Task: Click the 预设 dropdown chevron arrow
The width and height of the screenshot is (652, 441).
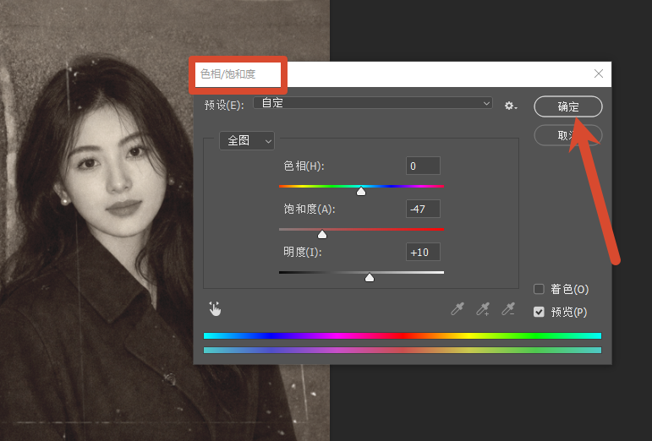Action: [x=486, y=103]
